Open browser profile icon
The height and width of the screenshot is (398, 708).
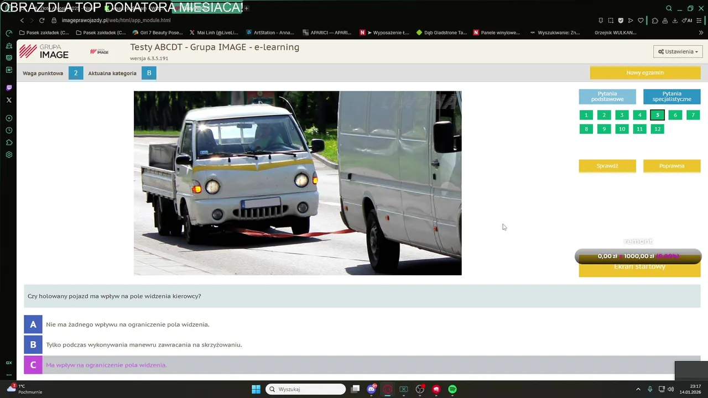coord(665,20)
